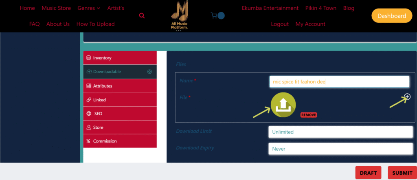This screenshot has height=180, width=417.
Task: Select the SEO tab
Action: pos(120,114)
